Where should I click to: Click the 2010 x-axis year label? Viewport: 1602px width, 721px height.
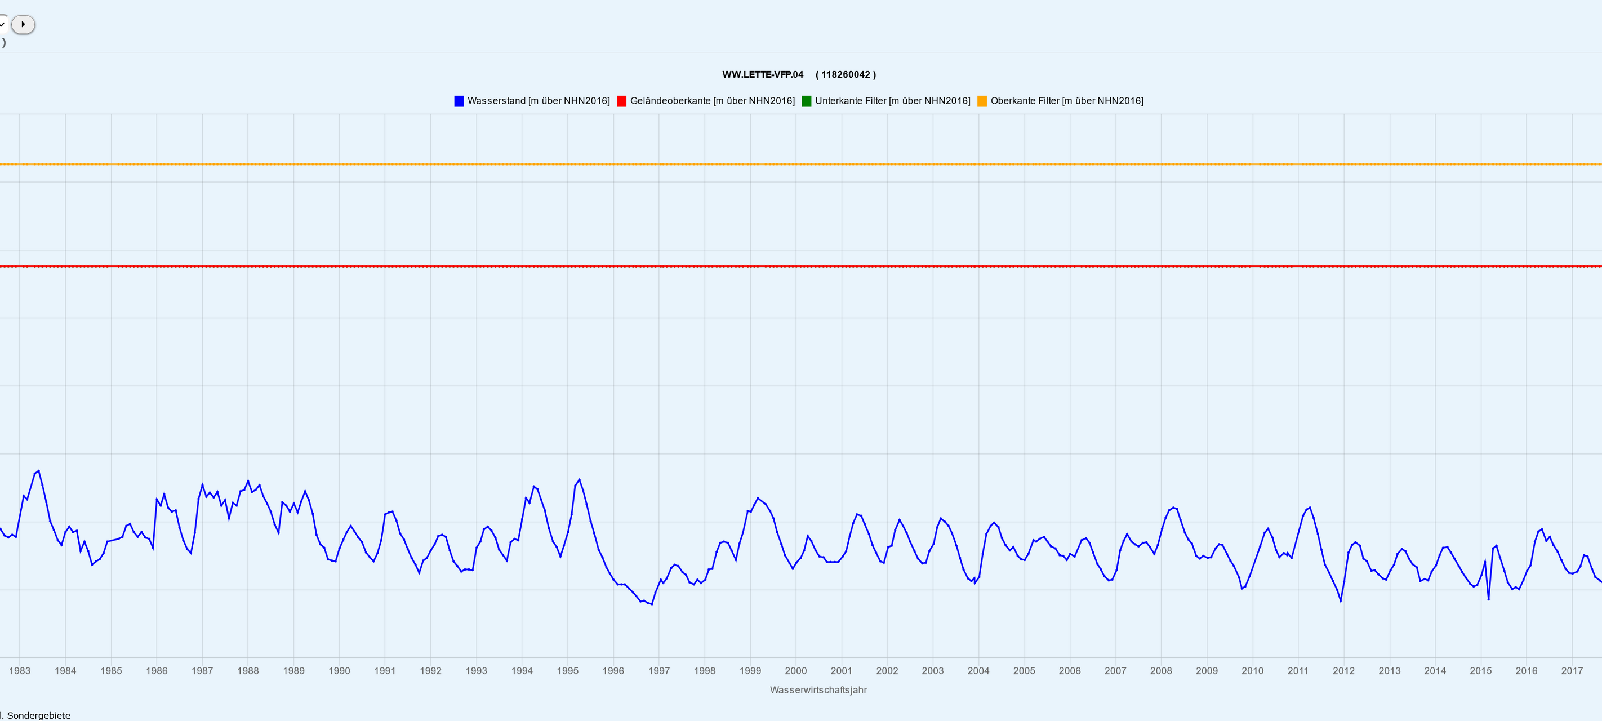pyautogui.click(x=1252, y=671)
